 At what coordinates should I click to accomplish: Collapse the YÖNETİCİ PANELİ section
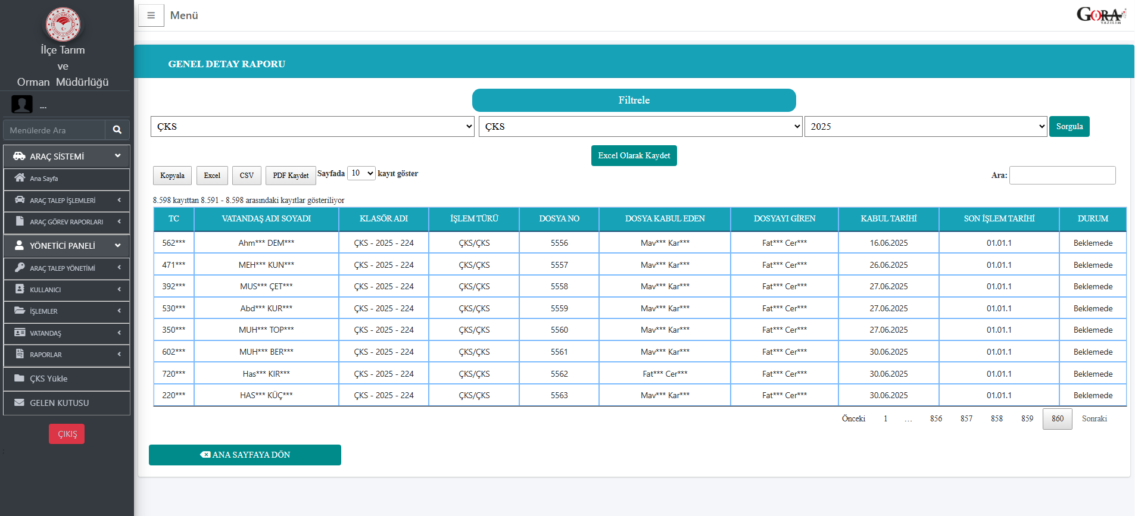(x=117, y=245)
